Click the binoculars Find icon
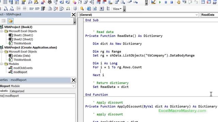The height and width of the screenshot is (122, 218). 50,2
